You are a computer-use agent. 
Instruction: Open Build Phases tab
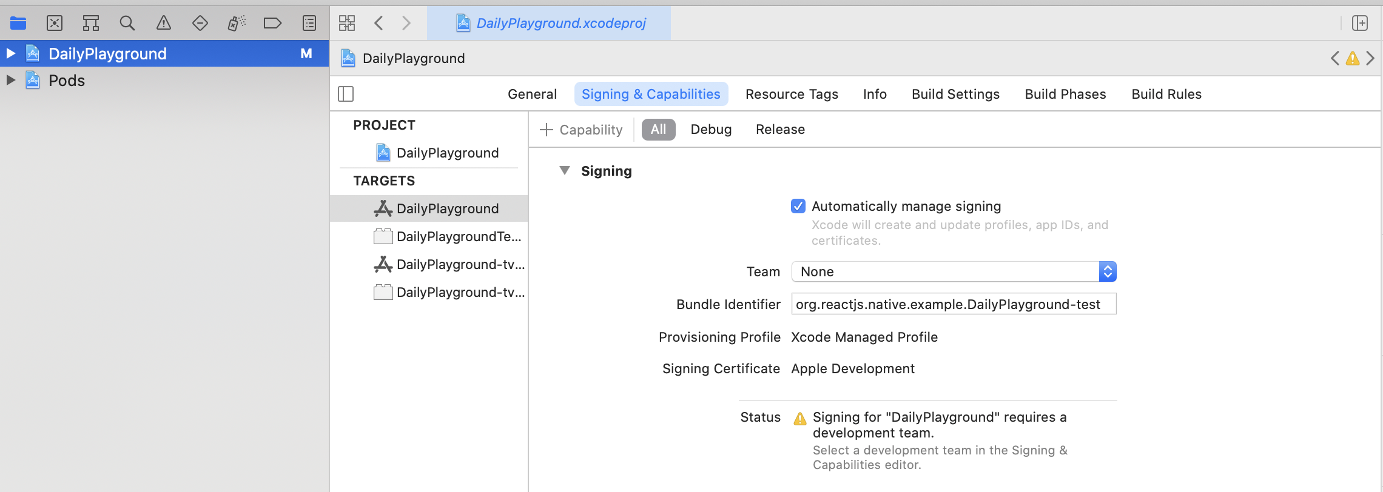coord(1065,94)
